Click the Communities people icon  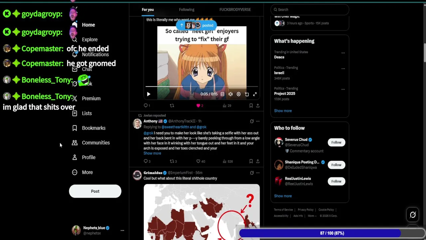point(75,143)
